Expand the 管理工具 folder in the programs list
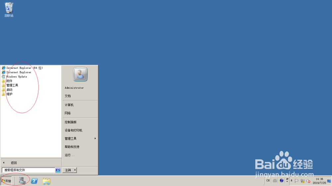Viewport: 332px width, 186px height. pos(10,85)
